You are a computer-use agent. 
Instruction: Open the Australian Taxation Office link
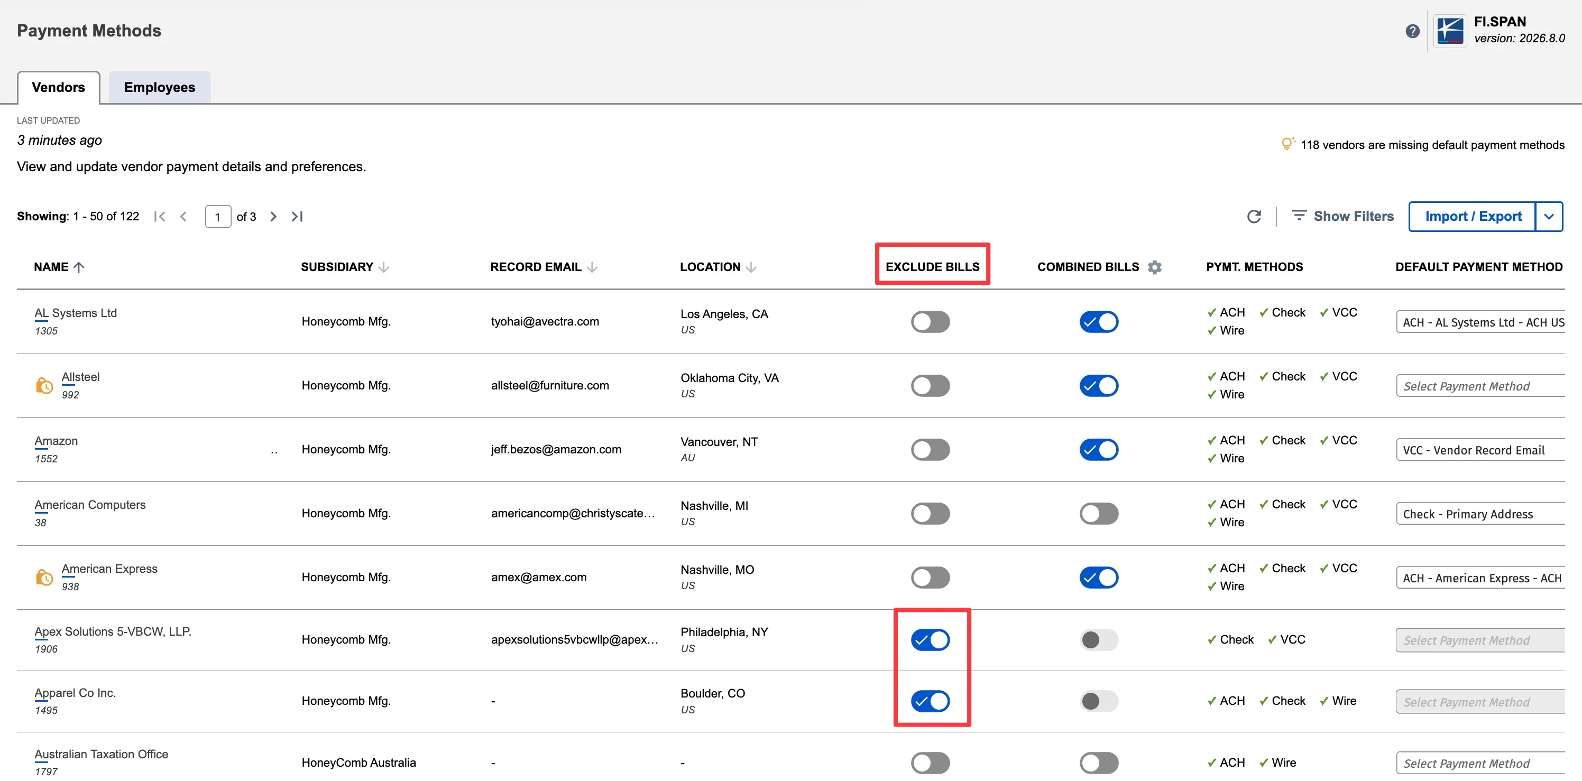pyautogui.click(x=102, y=754)
